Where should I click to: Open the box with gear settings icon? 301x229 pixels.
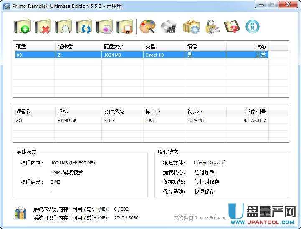(191, 27)
